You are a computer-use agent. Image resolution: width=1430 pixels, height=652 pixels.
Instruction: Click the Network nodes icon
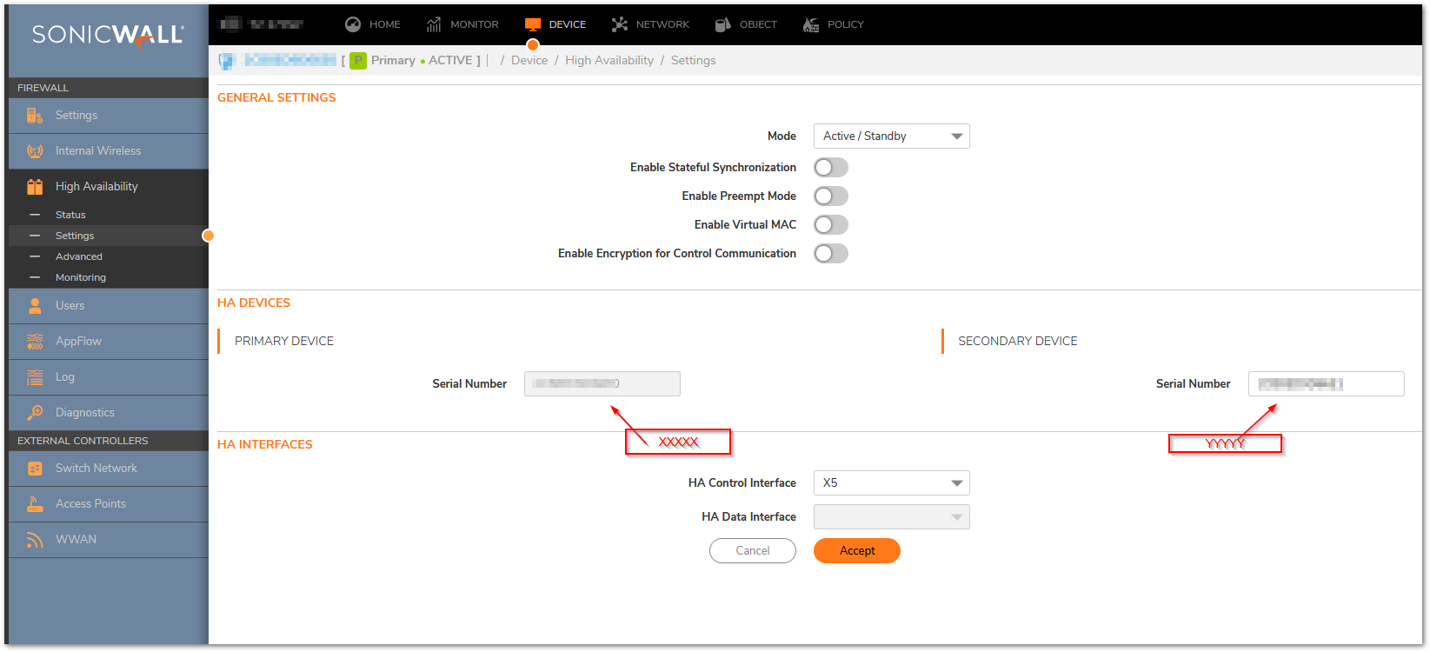pyautogui.click(x=619, y=24)
